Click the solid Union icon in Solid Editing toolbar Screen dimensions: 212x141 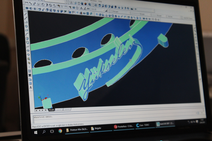[27, 8]
